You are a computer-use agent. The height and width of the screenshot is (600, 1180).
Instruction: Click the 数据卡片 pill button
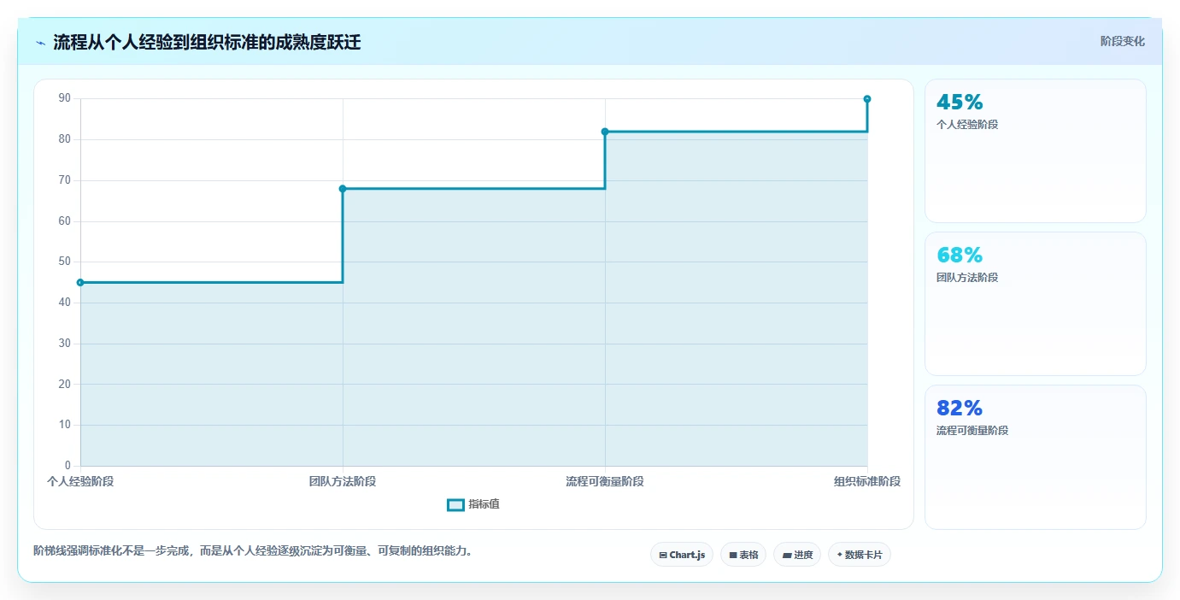point(860,555)
